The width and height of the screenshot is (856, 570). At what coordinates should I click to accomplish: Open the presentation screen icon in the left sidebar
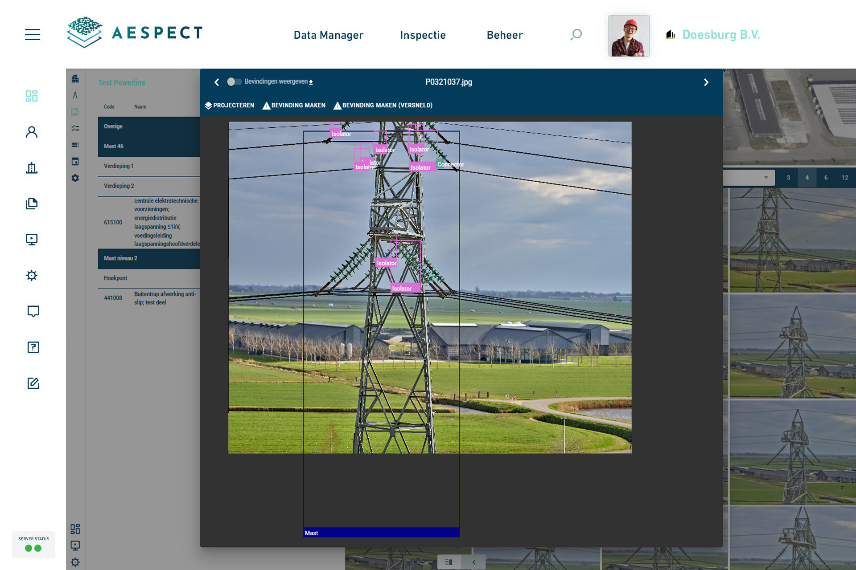coord(32,240)
